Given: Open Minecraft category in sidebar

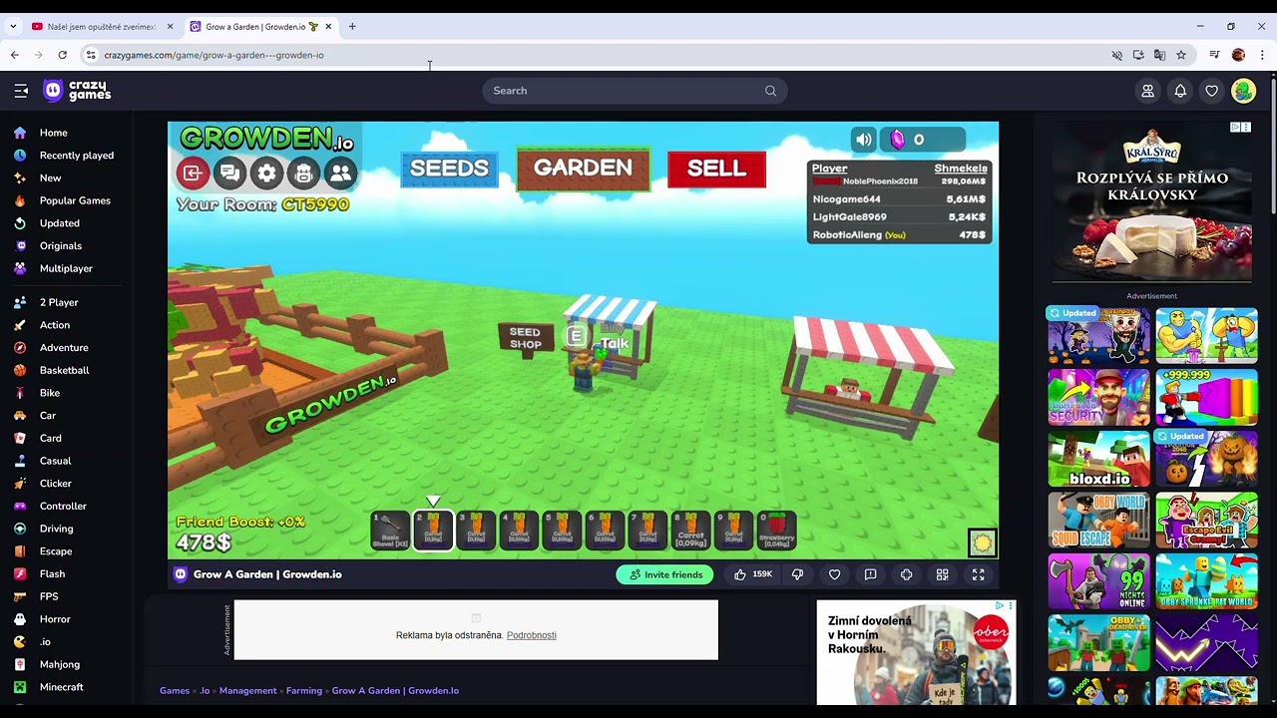Looking at the screenshot, I should point(61,687).
